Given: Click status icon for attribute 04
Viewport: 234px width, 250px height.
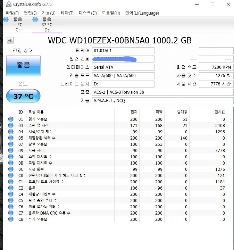Looking at the screenshot, I should pyautogui.click(x=11, y=132).
